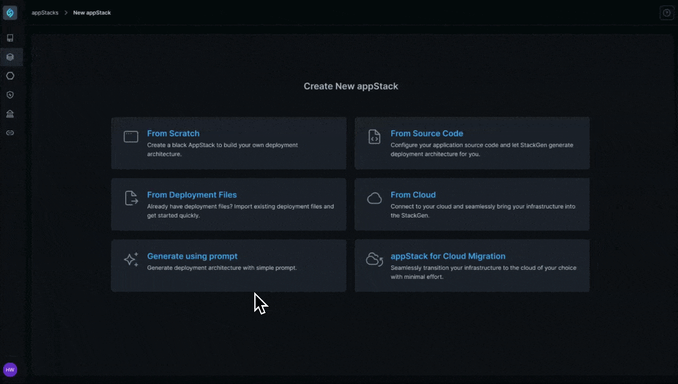This screenshot has width=678, height=384.
Task: Click 'Already have deployment files?' description
Action: [240, 211]
